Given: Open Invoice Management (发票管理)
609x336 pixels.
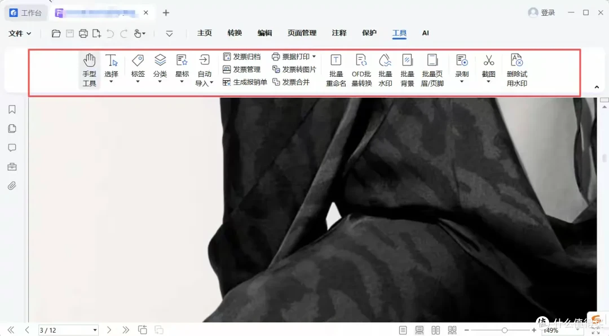Looking at the screenshot, I should tap(241, 69).
